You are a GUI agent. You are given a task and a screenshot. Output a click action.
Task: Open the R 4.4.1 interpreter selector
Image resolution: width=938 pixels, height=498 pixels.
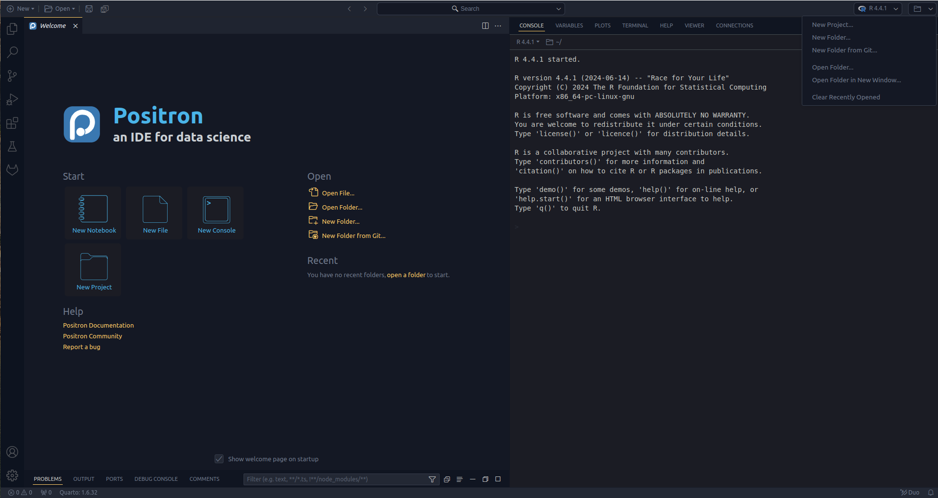coord(878,9)
